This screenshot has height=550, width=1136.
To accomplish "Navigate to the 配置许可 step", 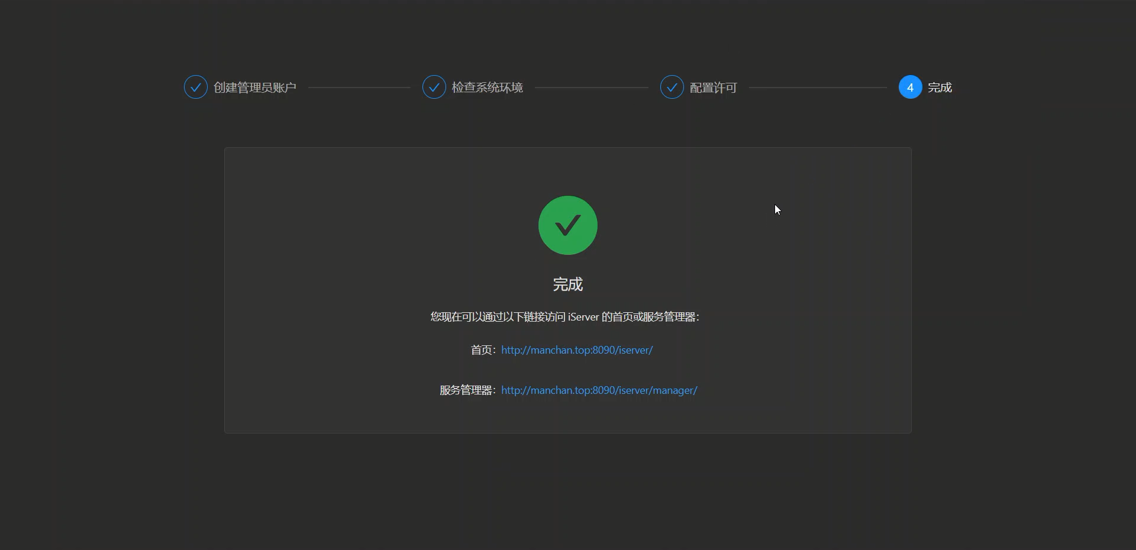I will (x=712, y=87).
